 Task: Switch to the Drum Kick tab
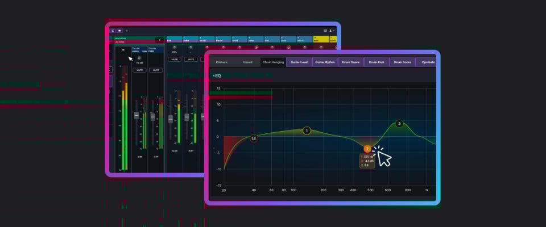(377, 62)
